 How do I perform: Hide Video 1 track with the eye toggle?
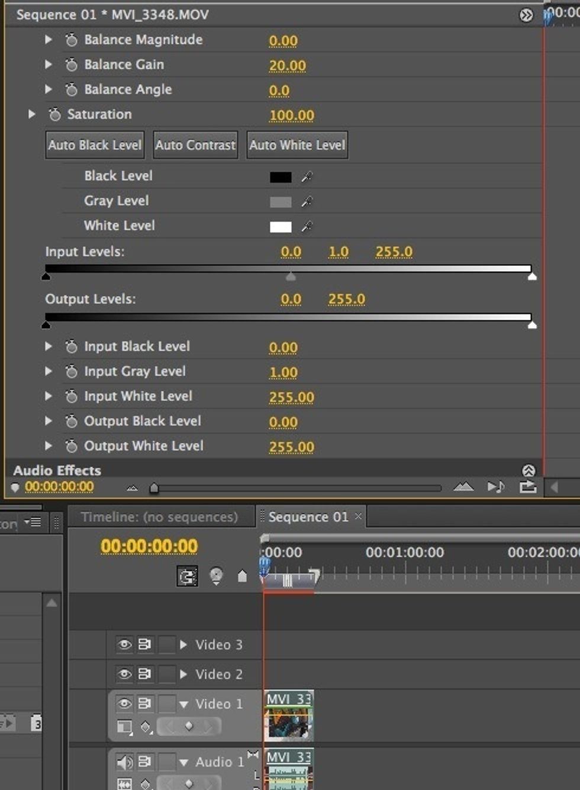(124, 704)
